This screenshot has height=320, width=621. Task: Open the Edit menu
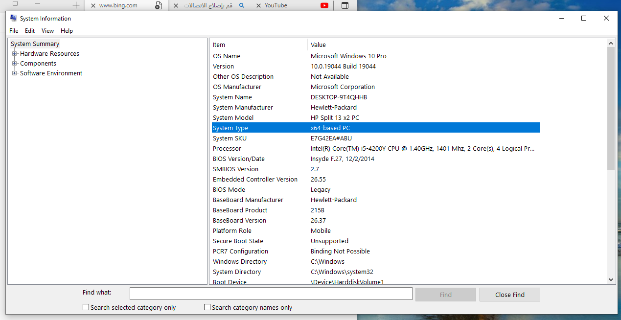click(x=30, y=31)
